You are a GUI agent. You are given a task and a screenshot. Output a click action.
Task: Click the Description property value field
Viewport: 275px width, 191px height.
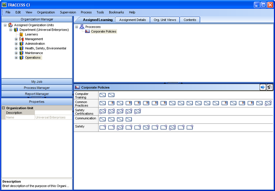coord(53,113)
